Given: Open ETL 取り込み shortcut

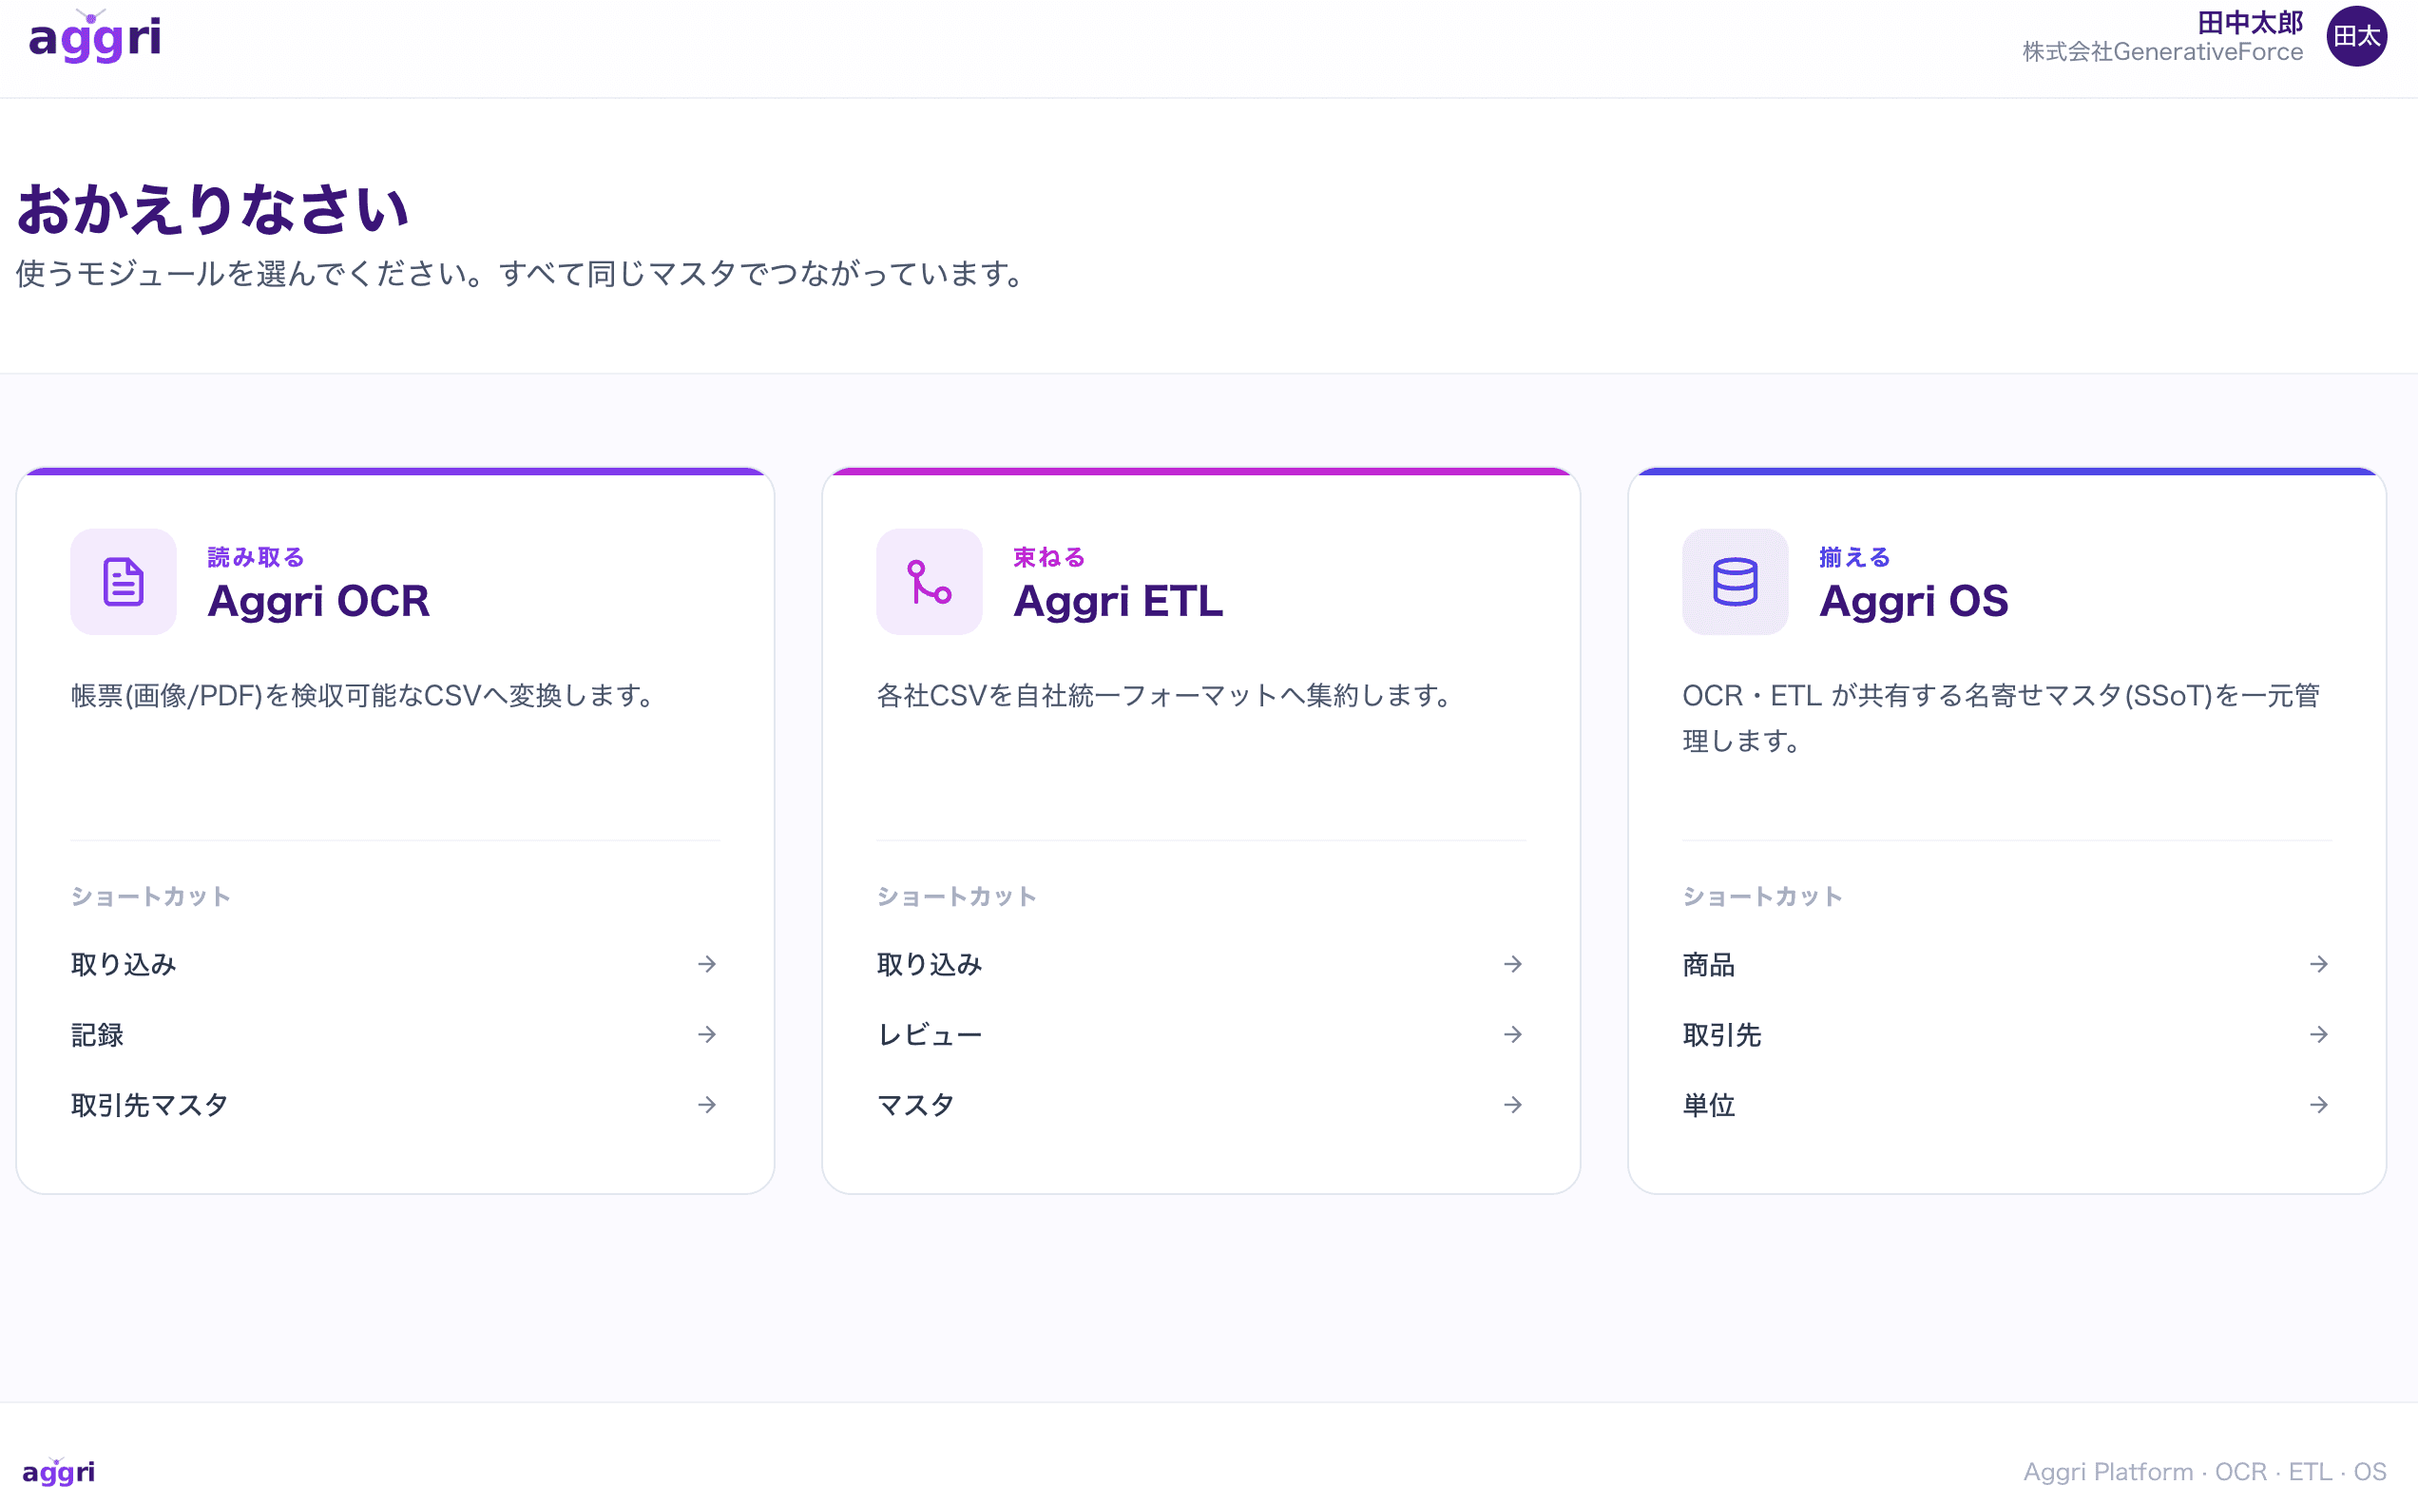Looking at the screenshot, I should pyautogui.click(x=1201, y=964).
